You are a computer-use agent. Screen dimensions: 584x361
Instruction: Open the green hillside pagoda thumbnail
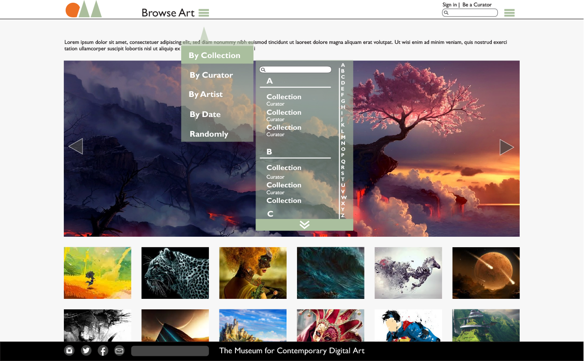pos(486,325)
